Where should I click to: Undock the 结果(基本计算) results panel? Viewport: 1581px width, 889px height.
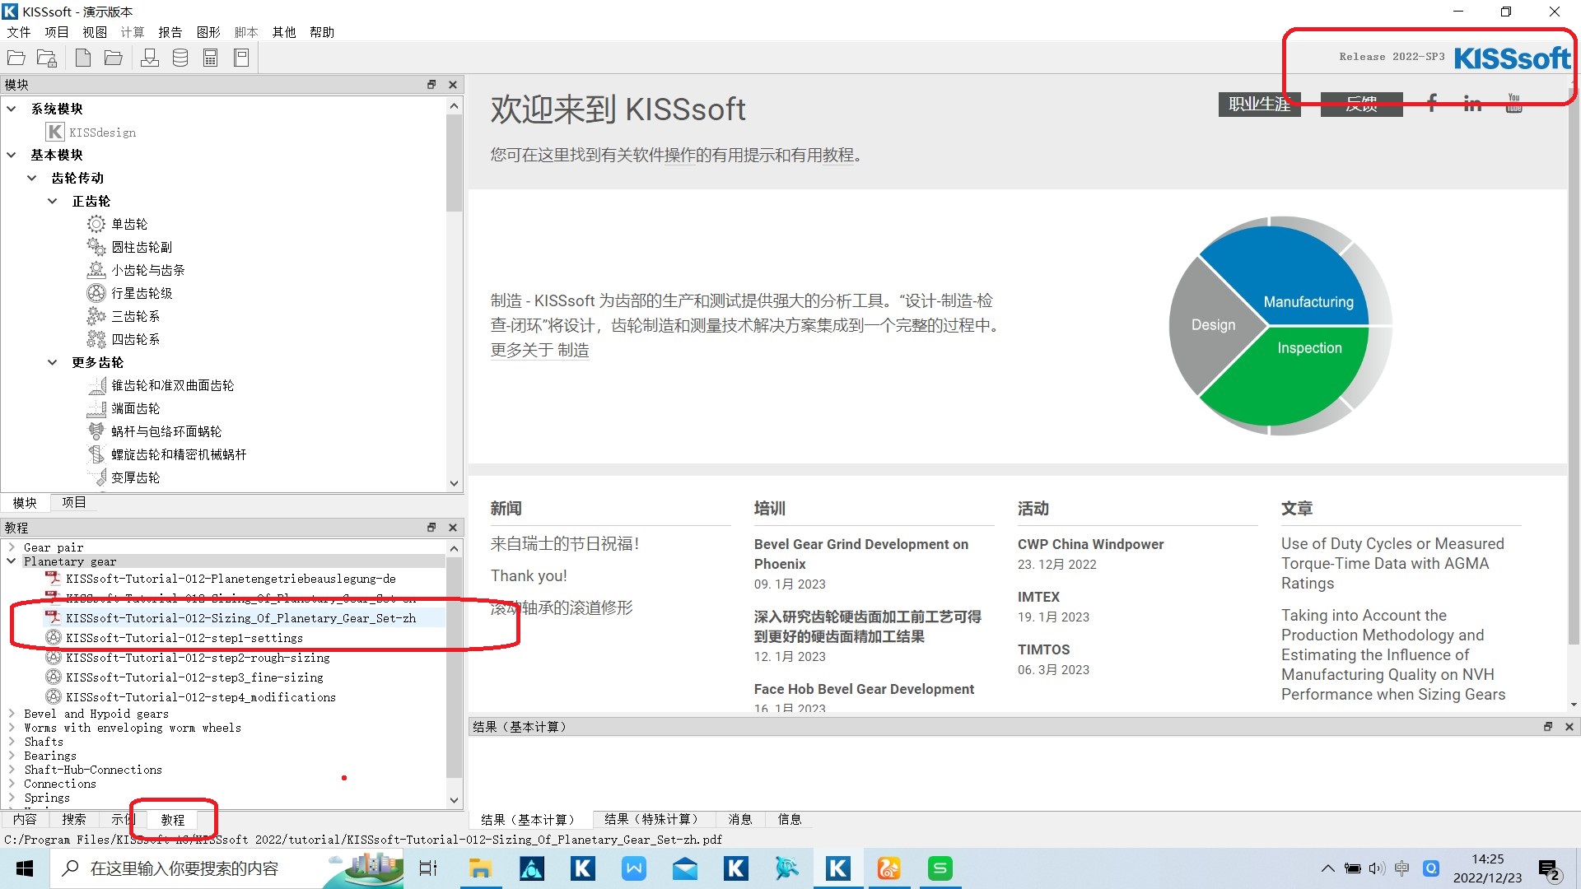(x=1548, y=727)
